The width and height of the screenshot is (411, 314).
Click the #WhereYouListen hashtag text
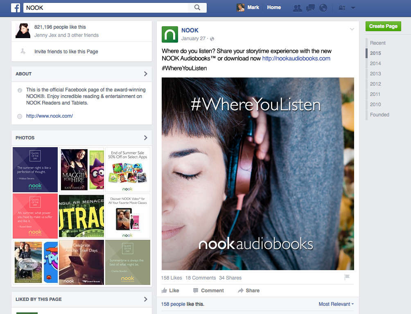(184, 68)
